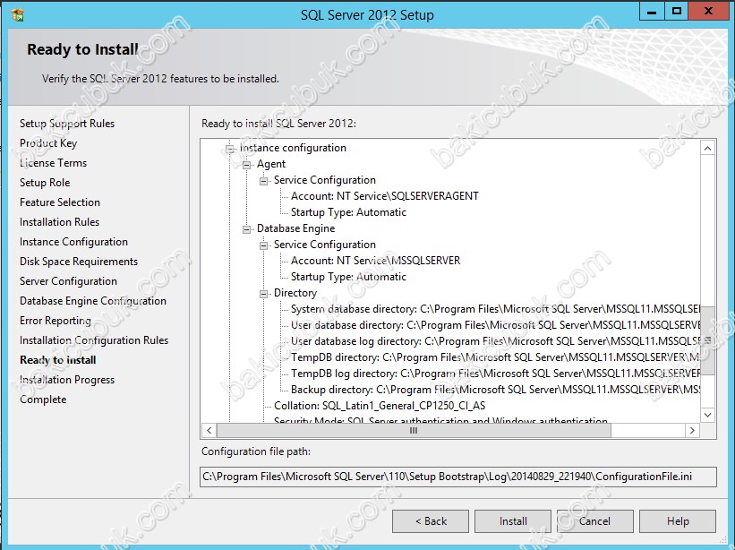Select the TempDB directory row
The height and width of the screenshot is (550, 735).
click(495, 357)
